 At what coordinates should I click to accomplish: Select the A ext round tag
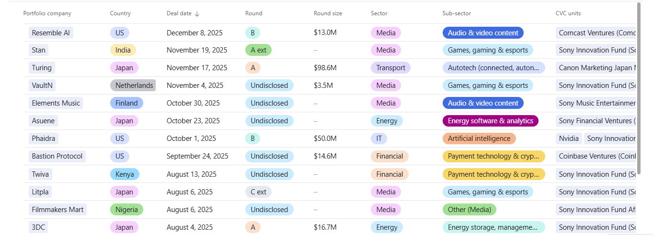(x=258, y=50)
